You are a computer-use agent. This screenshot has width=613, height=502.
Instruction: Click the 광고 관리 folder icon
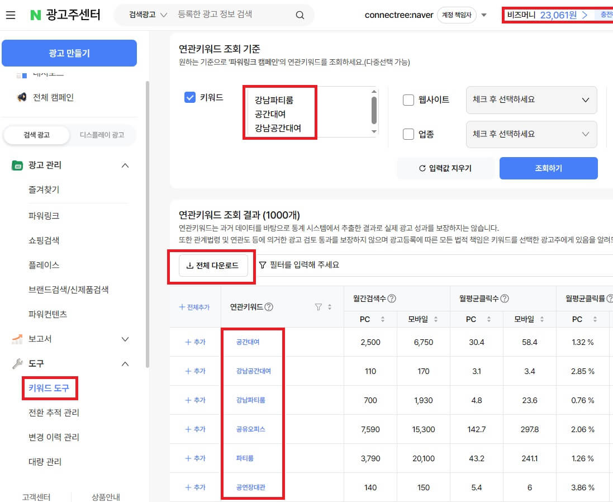[17, 165]
